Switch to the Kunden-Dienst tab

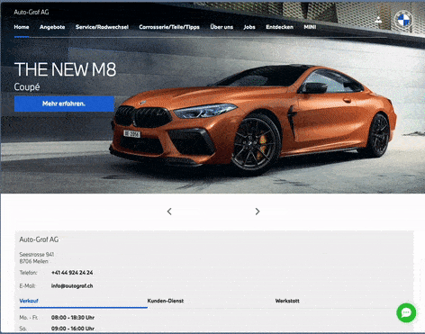(166, 301)
